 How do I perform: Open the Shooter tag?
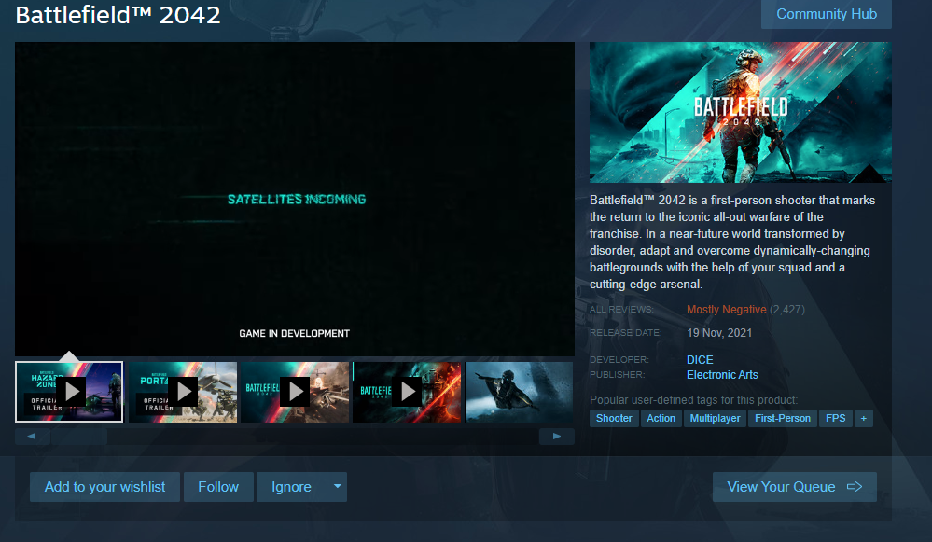(x=614, y=418)
